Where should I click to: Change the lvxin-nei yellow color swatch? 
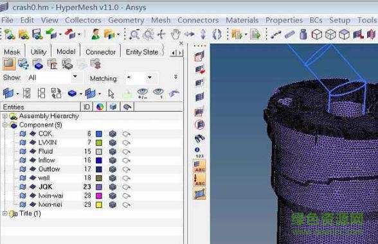pos(99,205)
